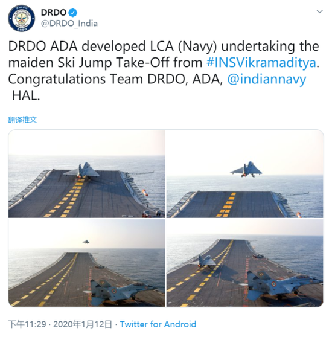
Task: Click the blue verified badge beside DRDO
Action: (73, 13)
